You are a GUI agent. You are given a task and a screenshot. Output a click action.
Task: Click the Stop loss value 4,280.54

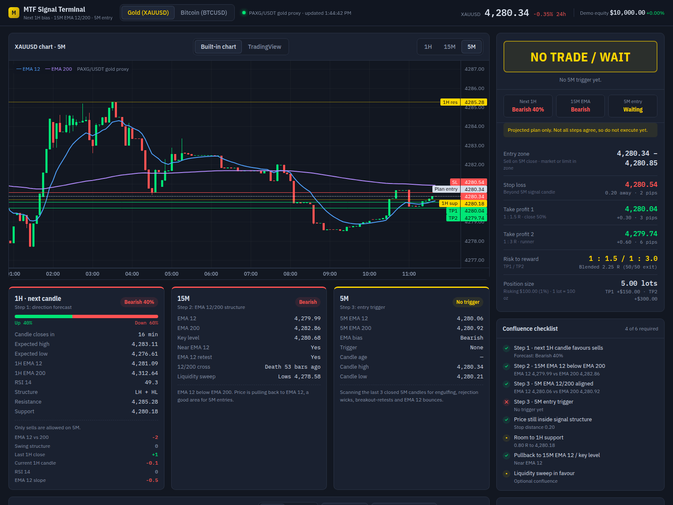641,184
